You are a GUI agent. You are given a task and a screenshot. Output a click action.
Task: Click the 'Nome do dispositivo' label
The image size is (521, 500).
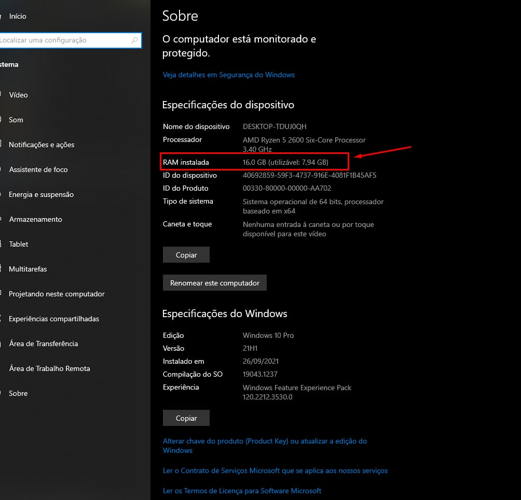[196, 127]
